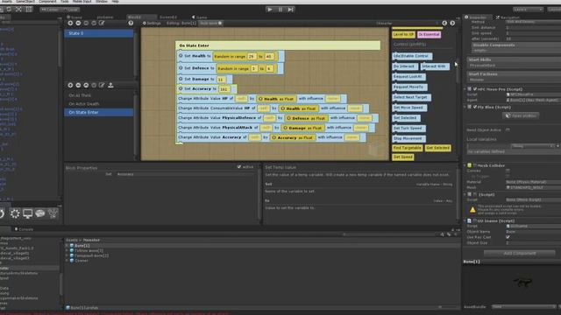Select the Is Essential pink block
Screen dimensions: 561x315
coord(429,35)
